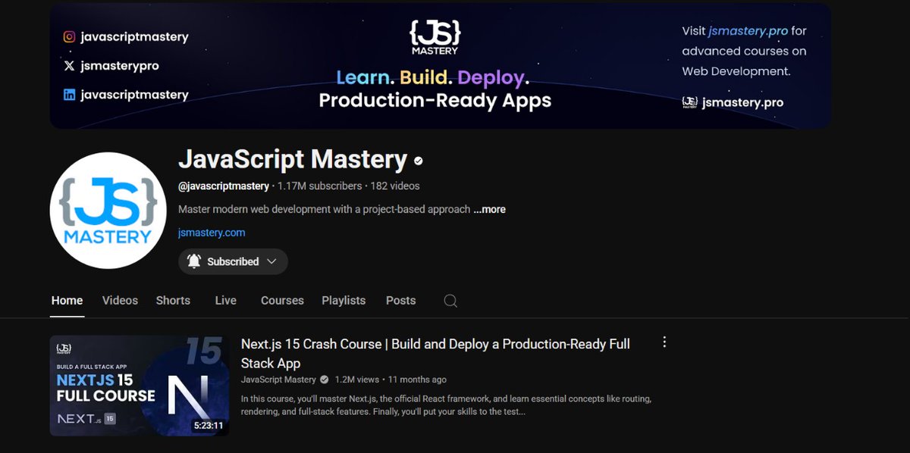Image resolution: width=910 pixels, height=453 pixels.
Task: Expand the Subscribed dropdown chevron
Action: (x=271, y=261)
